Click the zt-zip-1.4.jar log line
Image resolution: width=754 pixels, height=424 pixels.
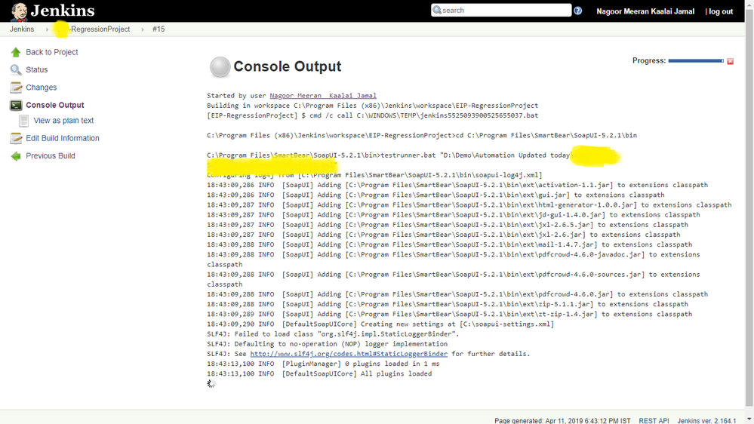point(450,315)
